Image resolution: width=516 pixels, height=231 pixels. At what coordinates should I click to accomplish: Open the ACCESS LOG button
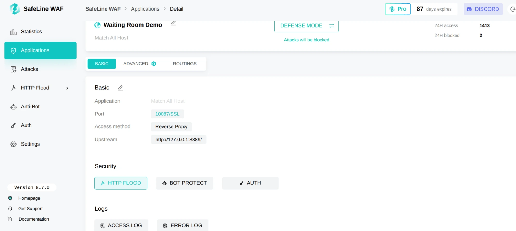[x=121, y=225]
